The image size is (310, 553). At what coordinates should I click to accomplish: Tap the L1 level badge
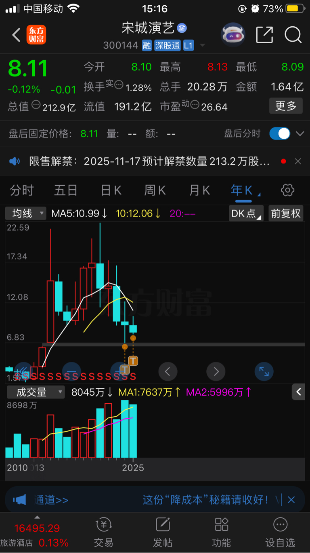tap(189, 46)
